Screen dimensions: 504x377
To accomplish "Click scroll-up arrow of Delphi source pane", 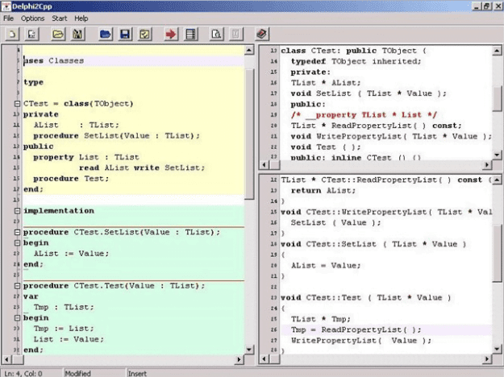I will [x=249, y=50].
